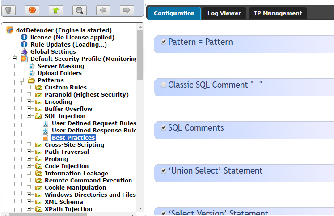334x216 pixels.
Task: Click the tree scrollbar up arrow
Action: pyautogui.click(x=140, y=27)
